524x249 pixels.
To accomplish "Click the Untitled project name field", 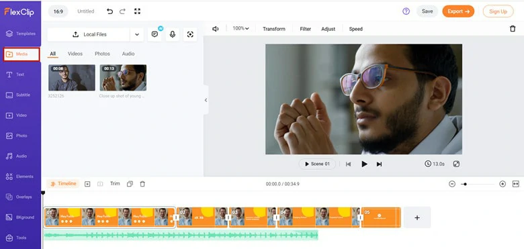I will 86,11.
